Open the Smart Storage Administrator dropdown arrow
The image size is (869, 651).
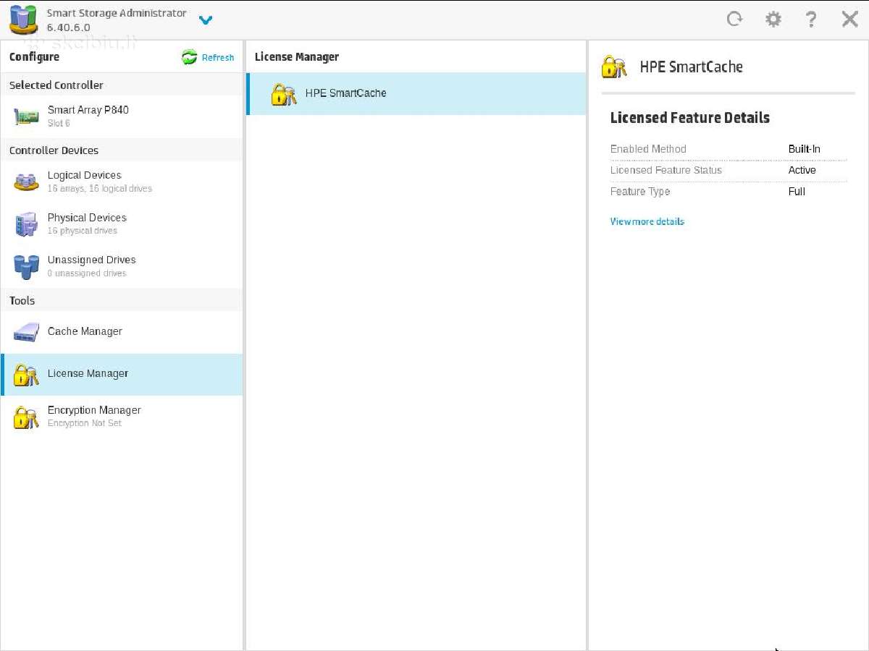(206, 20)
